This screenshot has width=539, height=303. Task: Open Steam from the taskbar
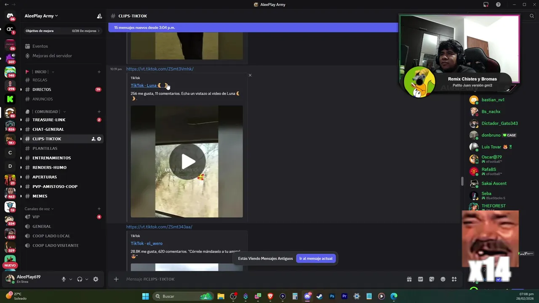coord(320,296)
